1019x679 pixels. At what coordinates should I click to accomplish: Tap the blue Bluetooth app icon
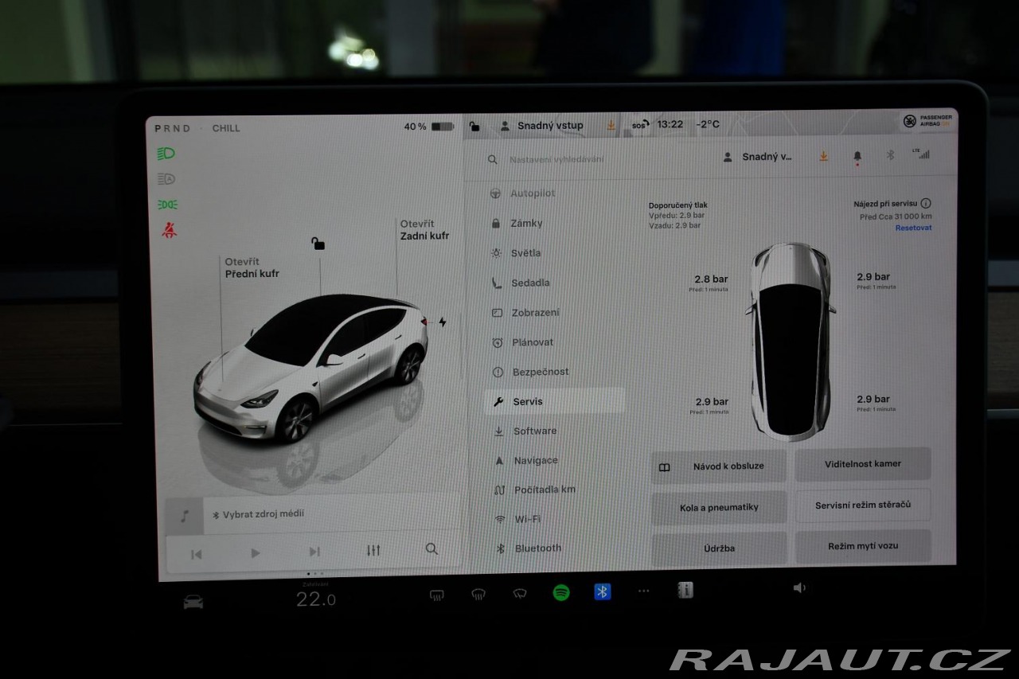pos(603,591)
